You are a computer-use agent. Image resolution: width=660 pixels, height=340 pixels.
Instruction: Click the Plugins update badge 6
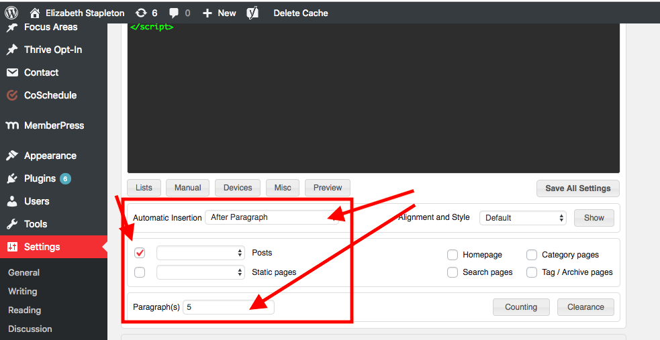click(65, 178)
